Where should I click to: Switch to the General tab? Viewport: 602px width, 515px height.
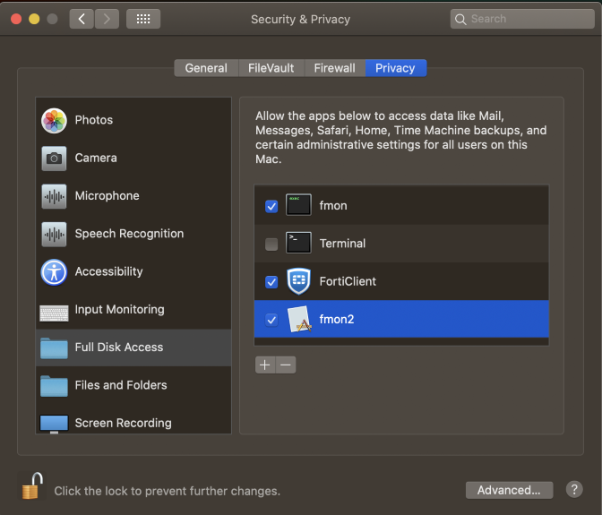click(x=206, y=68)
